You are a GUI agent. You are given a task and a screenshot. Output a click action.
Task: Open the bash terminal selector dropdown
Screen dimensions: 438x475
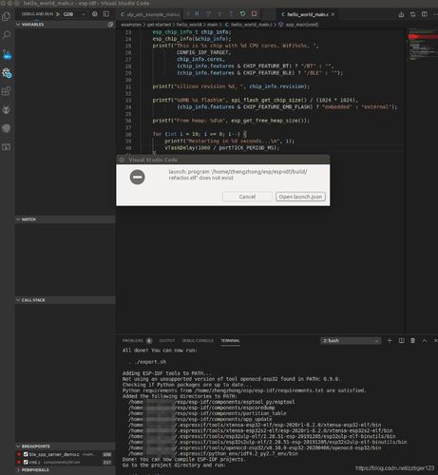[351, 341]
